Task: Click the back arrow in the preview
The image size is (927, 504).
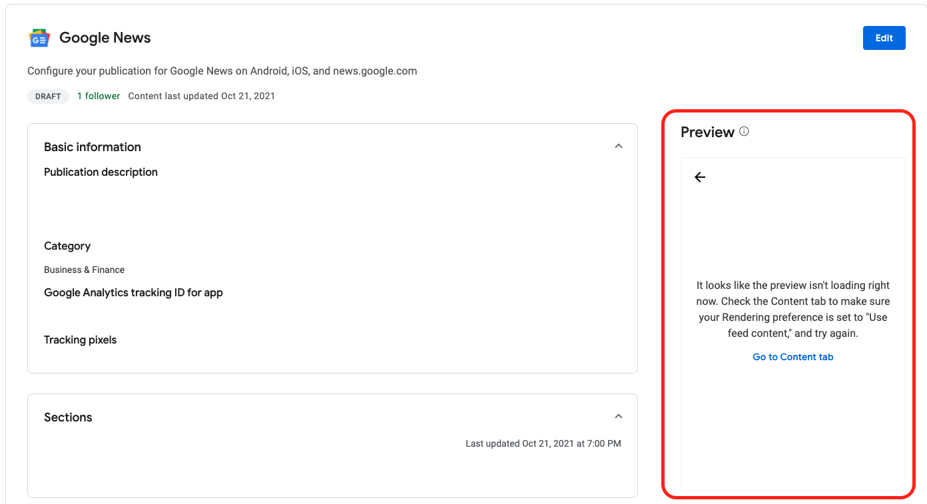Action: point(700,177)
